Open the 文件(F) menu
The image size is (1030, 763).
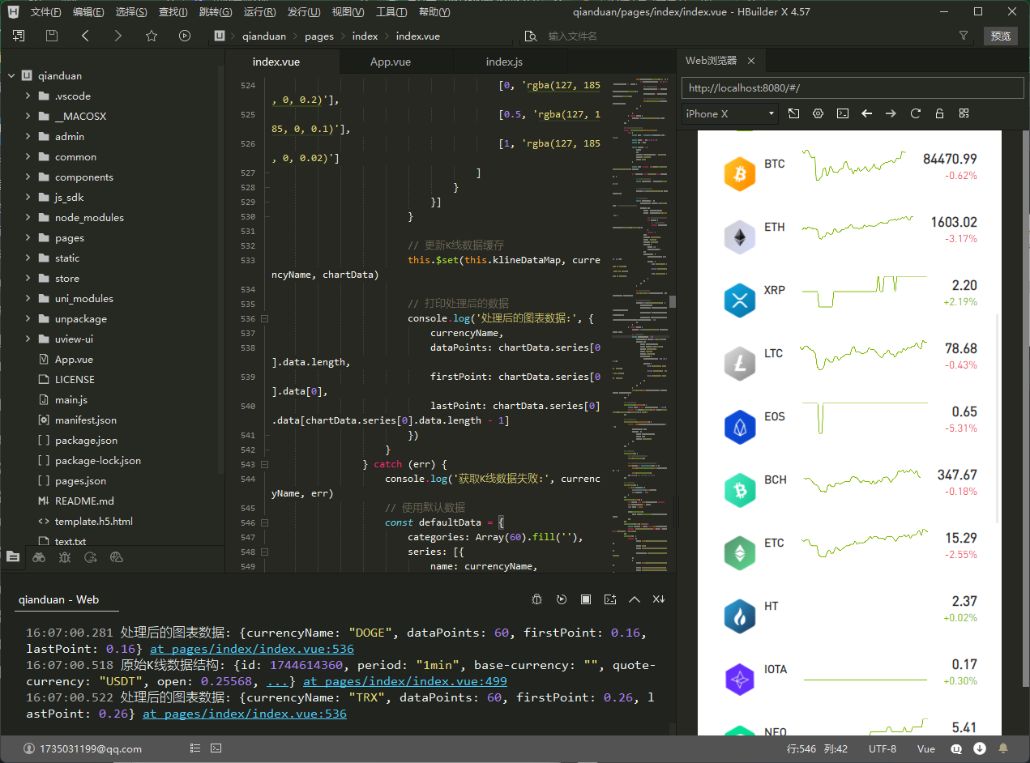pos(45,12)
